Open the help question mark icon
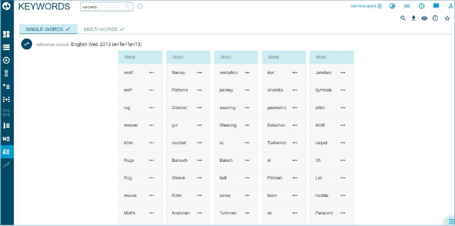Image resolution: width=455 pixels, height=226 pixels. point(421,6)
